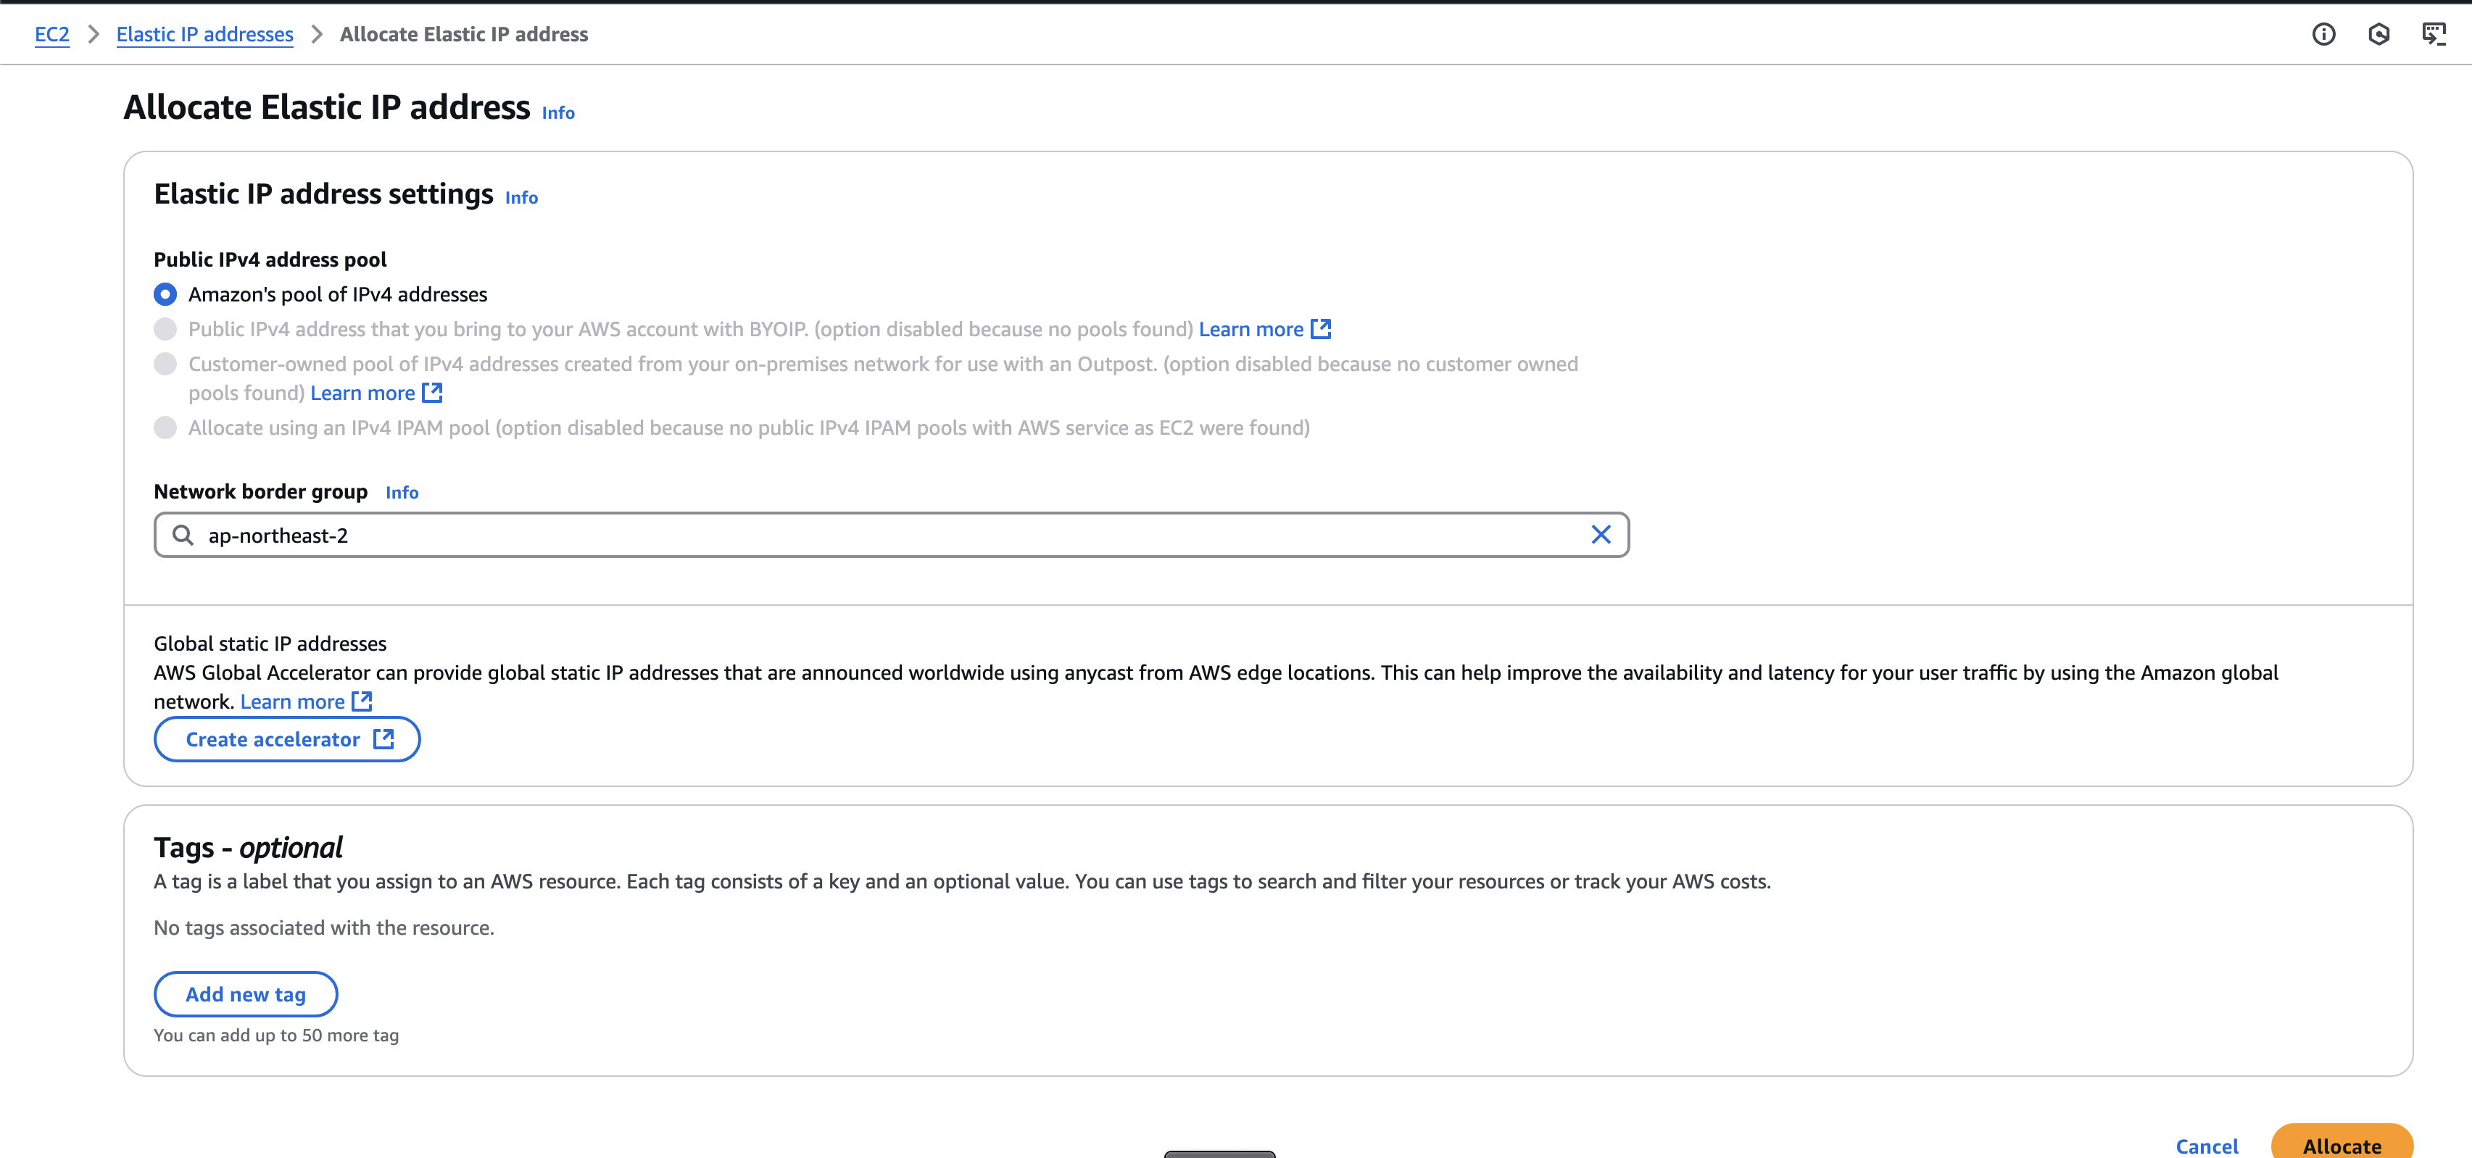Click the 'Tags - optional' heading
Viewport: 2472px width, 1158px height.
coord(248,847)
